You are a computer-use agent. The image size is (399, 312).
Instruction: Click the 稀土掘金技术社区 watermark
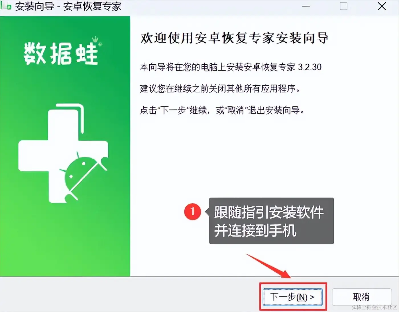pyautogui.click(x=374, y=307)
